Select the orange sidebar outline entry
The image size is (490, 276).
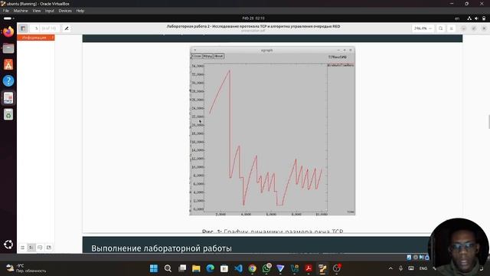click(36, 38)
